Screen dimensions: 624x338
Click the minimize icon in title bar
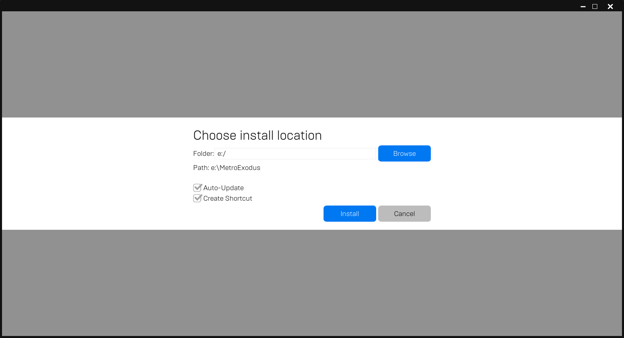coord(583,6)
